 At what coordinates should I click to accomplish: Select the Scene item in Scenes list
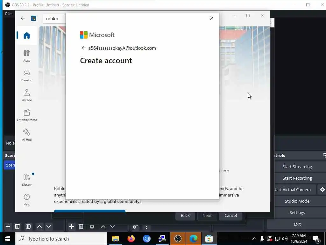click(10, 165)
